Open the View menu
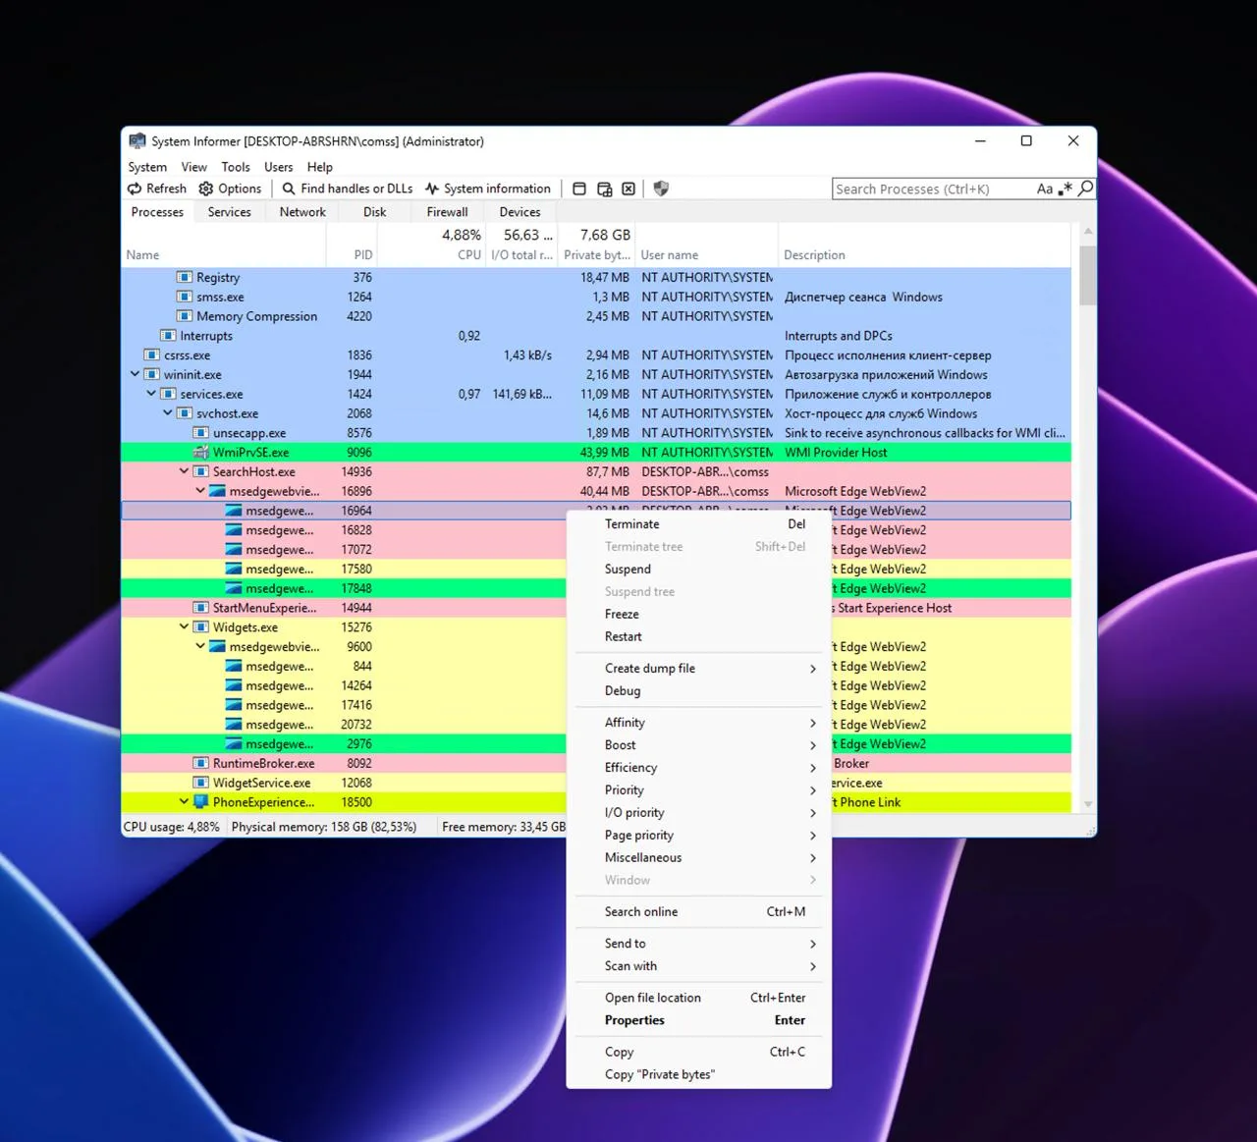 click(x=194, y=167)
